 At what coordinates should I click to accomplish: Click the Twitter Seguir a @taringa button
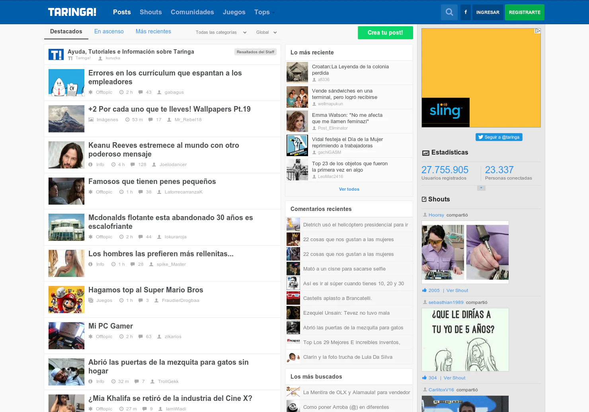click(x=499, y=137)
